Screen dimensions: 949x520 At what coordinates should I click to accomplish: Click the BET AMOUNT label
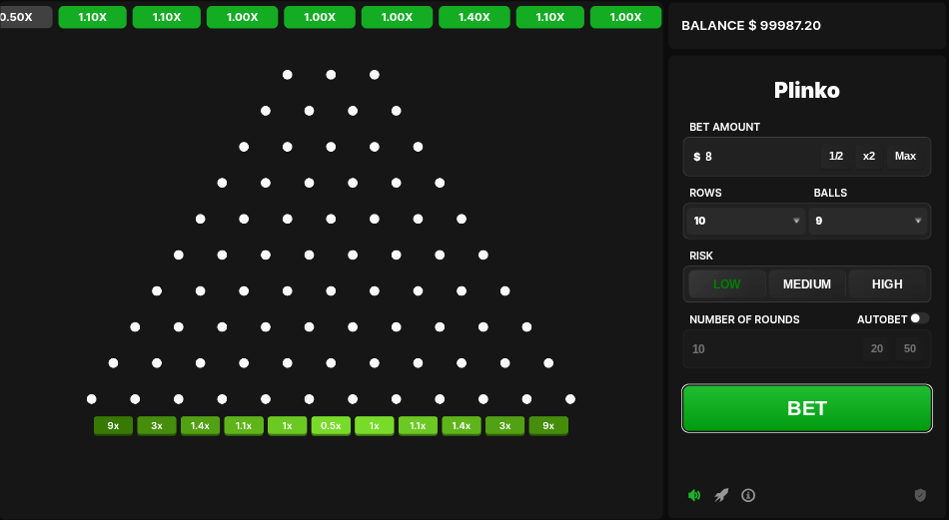pyautogui.click(x=724, y=127)
